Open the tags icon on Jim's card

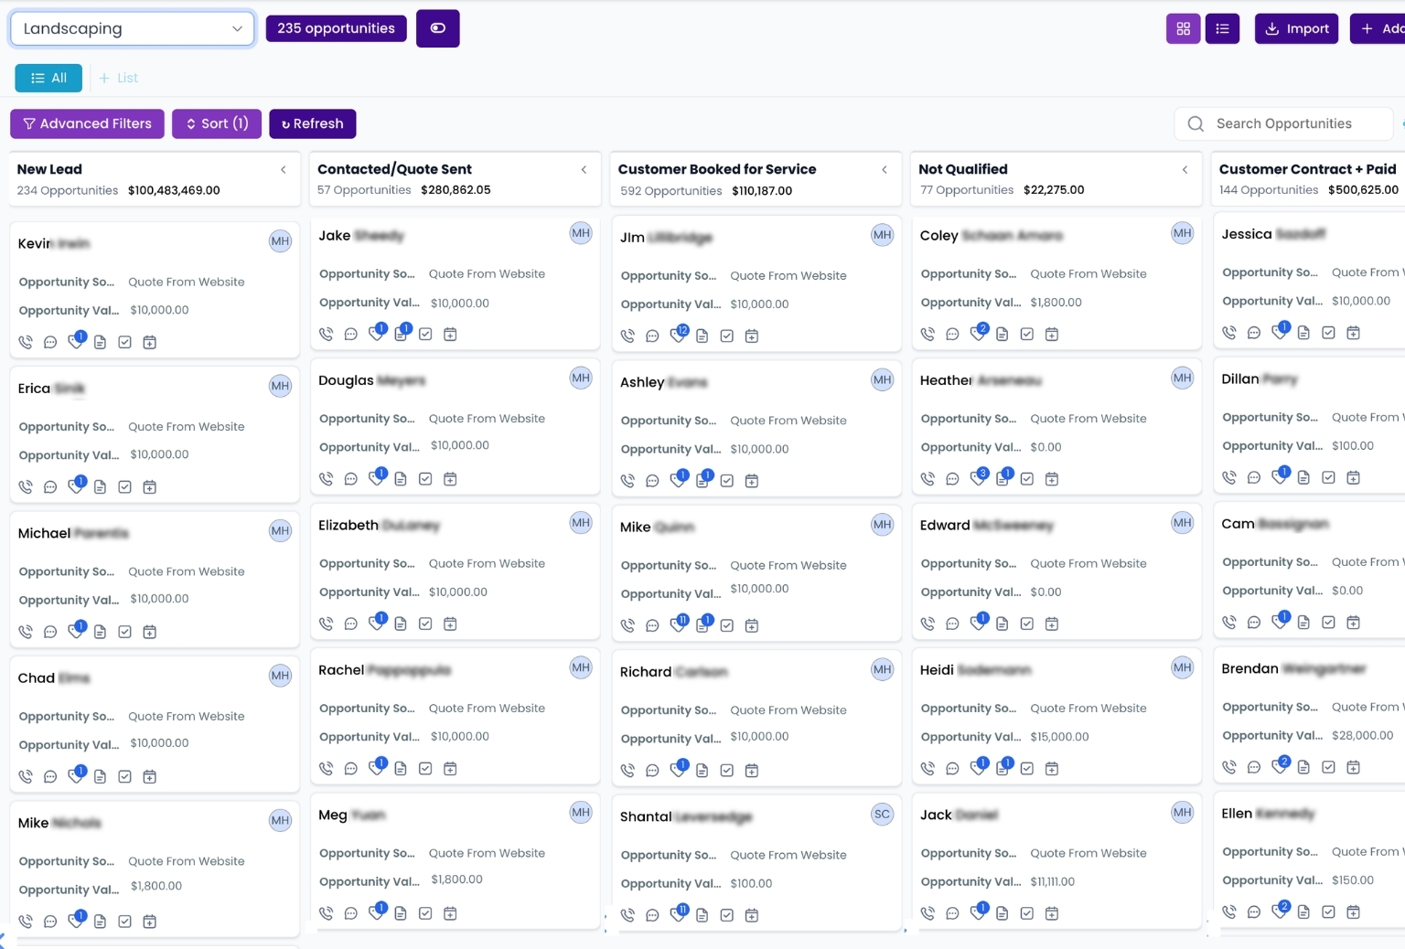[x=677, y=336]
